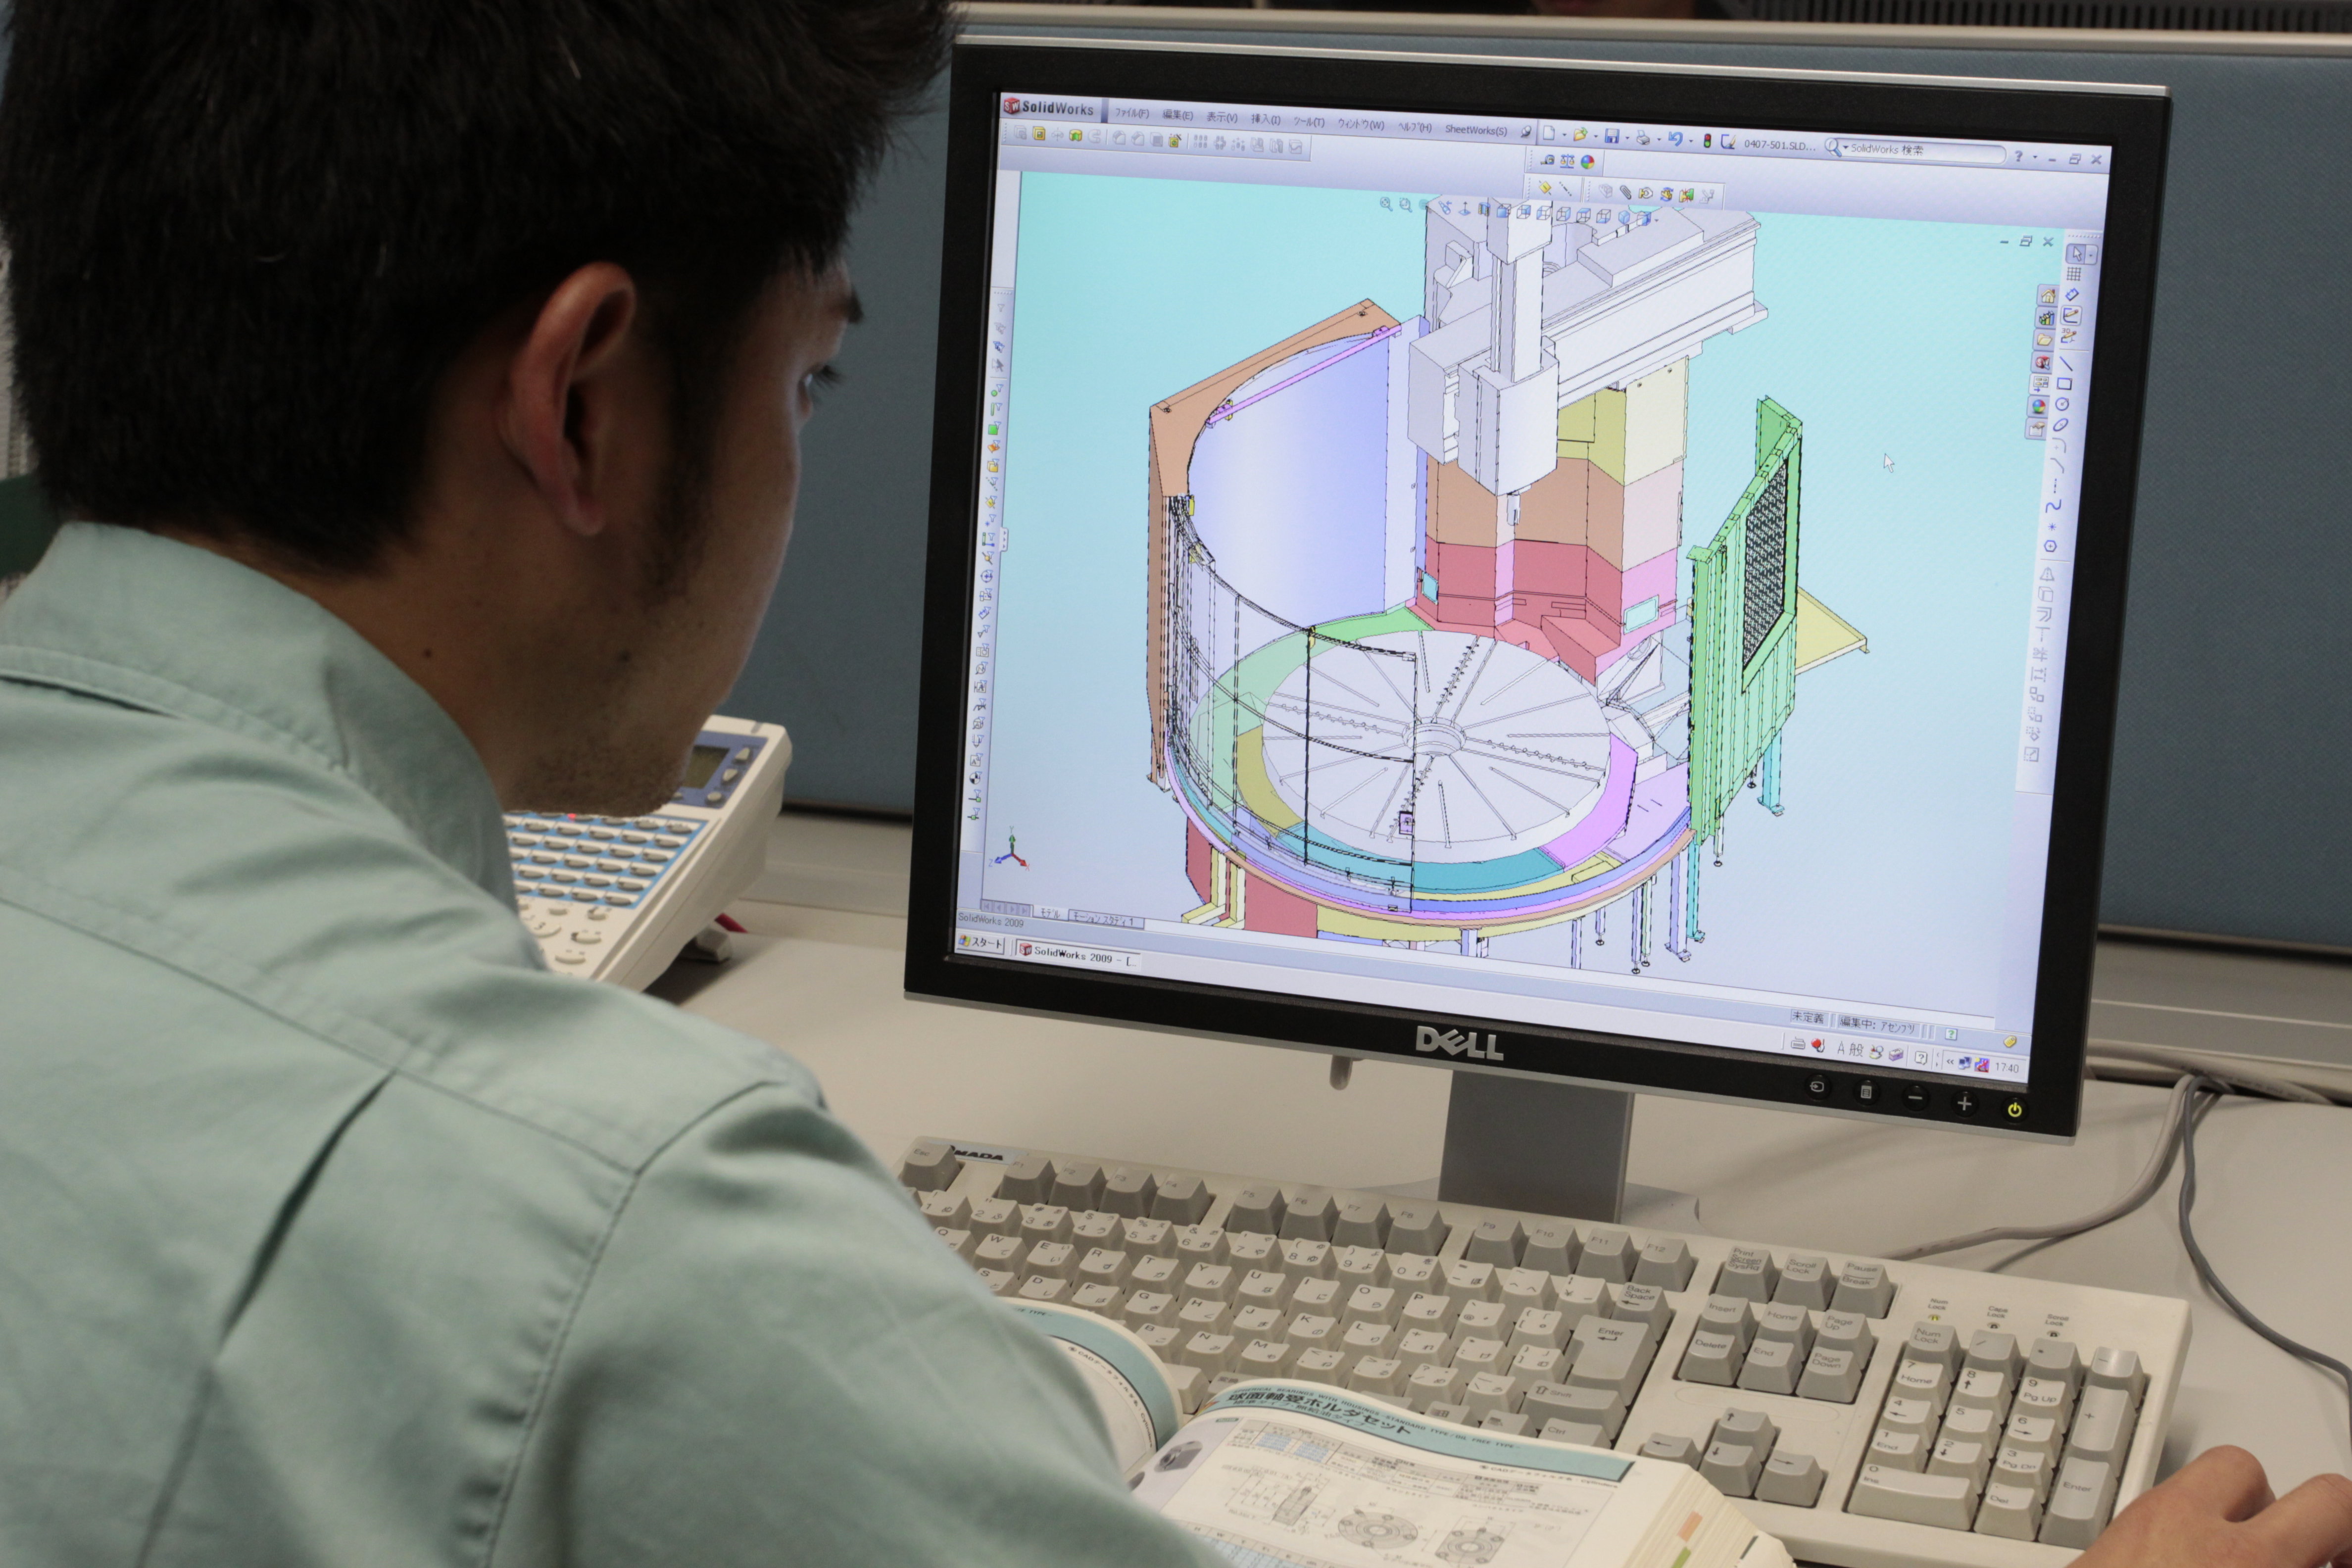Click the Undo arrow icon

tap(1676, 139)
